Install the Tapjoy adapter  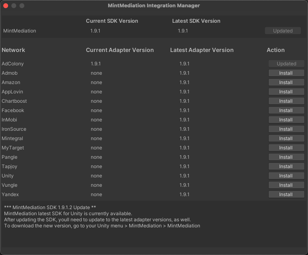click(x=286, y=166)
